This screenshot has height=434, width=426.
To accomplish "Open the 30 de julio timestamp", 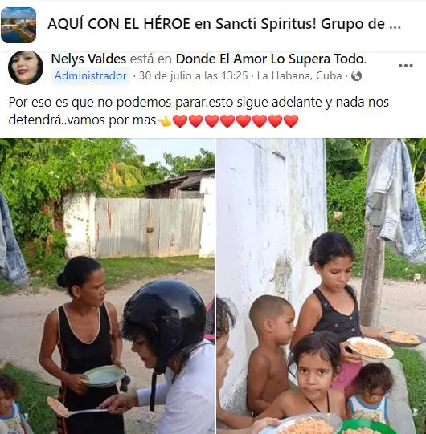I will 193,76.
